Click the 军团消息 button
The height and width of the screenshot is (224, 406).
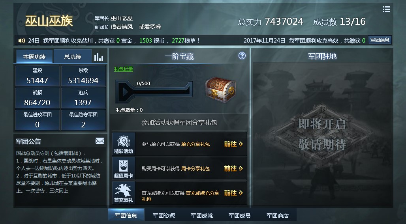(380, 40)
